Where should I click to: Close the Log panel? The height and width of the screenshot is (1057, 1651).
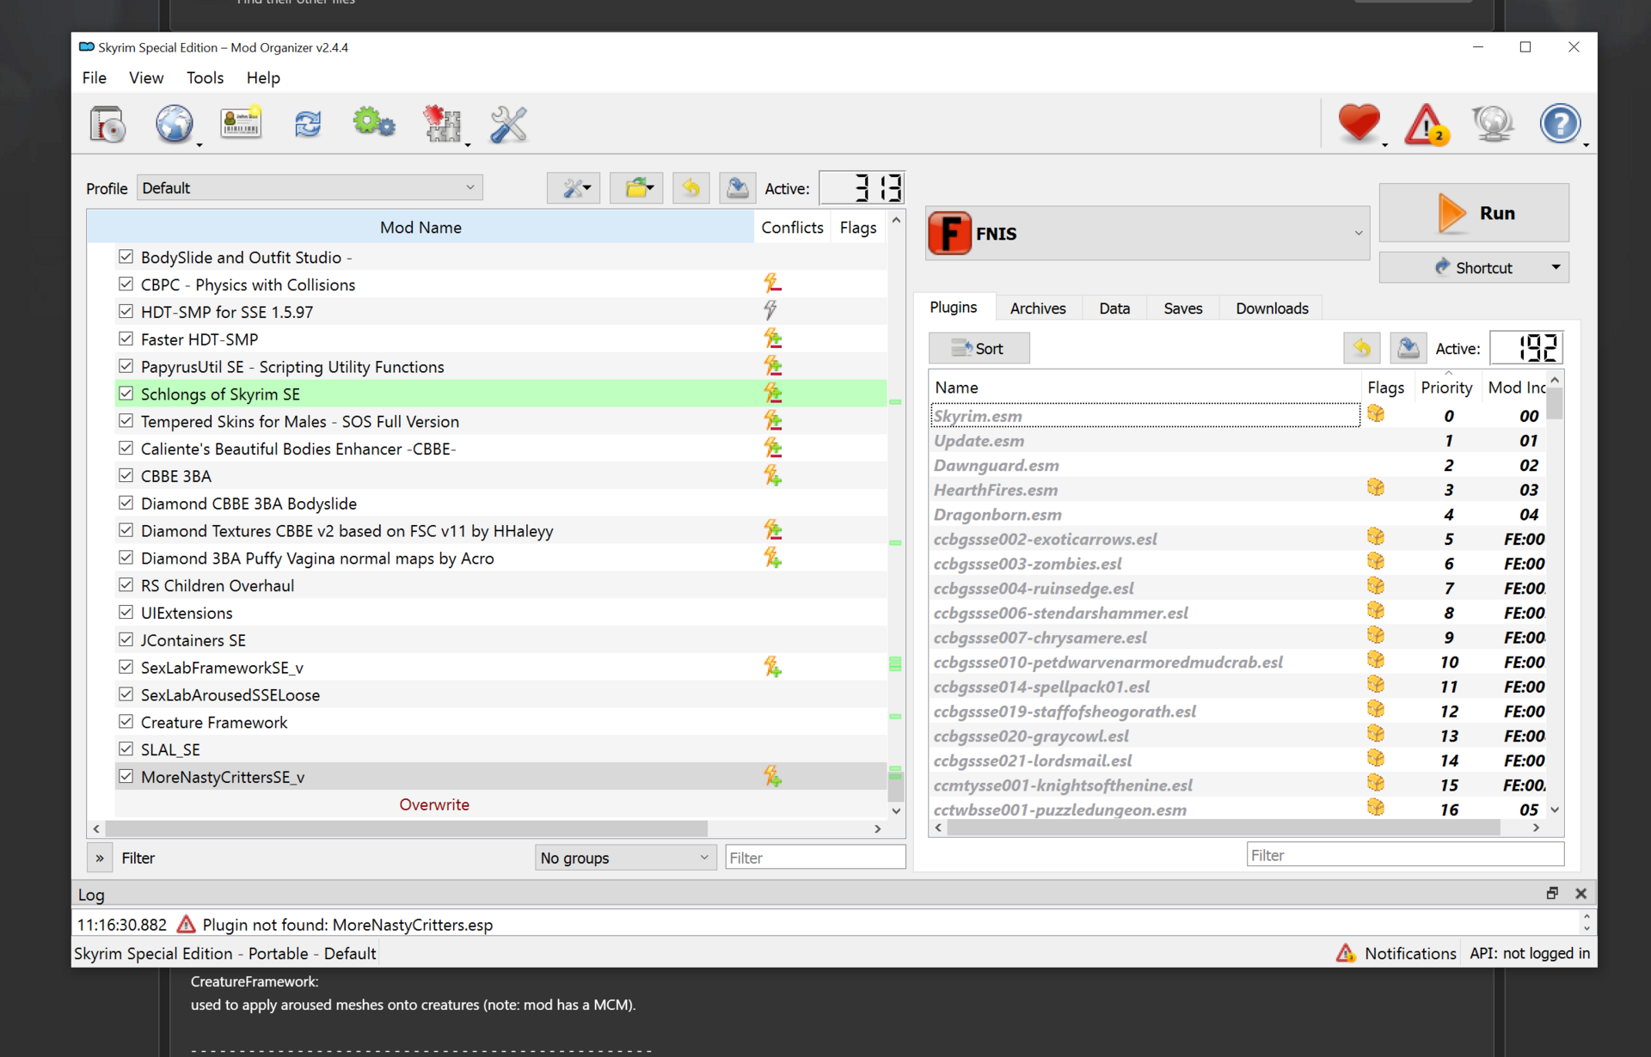1580,893
